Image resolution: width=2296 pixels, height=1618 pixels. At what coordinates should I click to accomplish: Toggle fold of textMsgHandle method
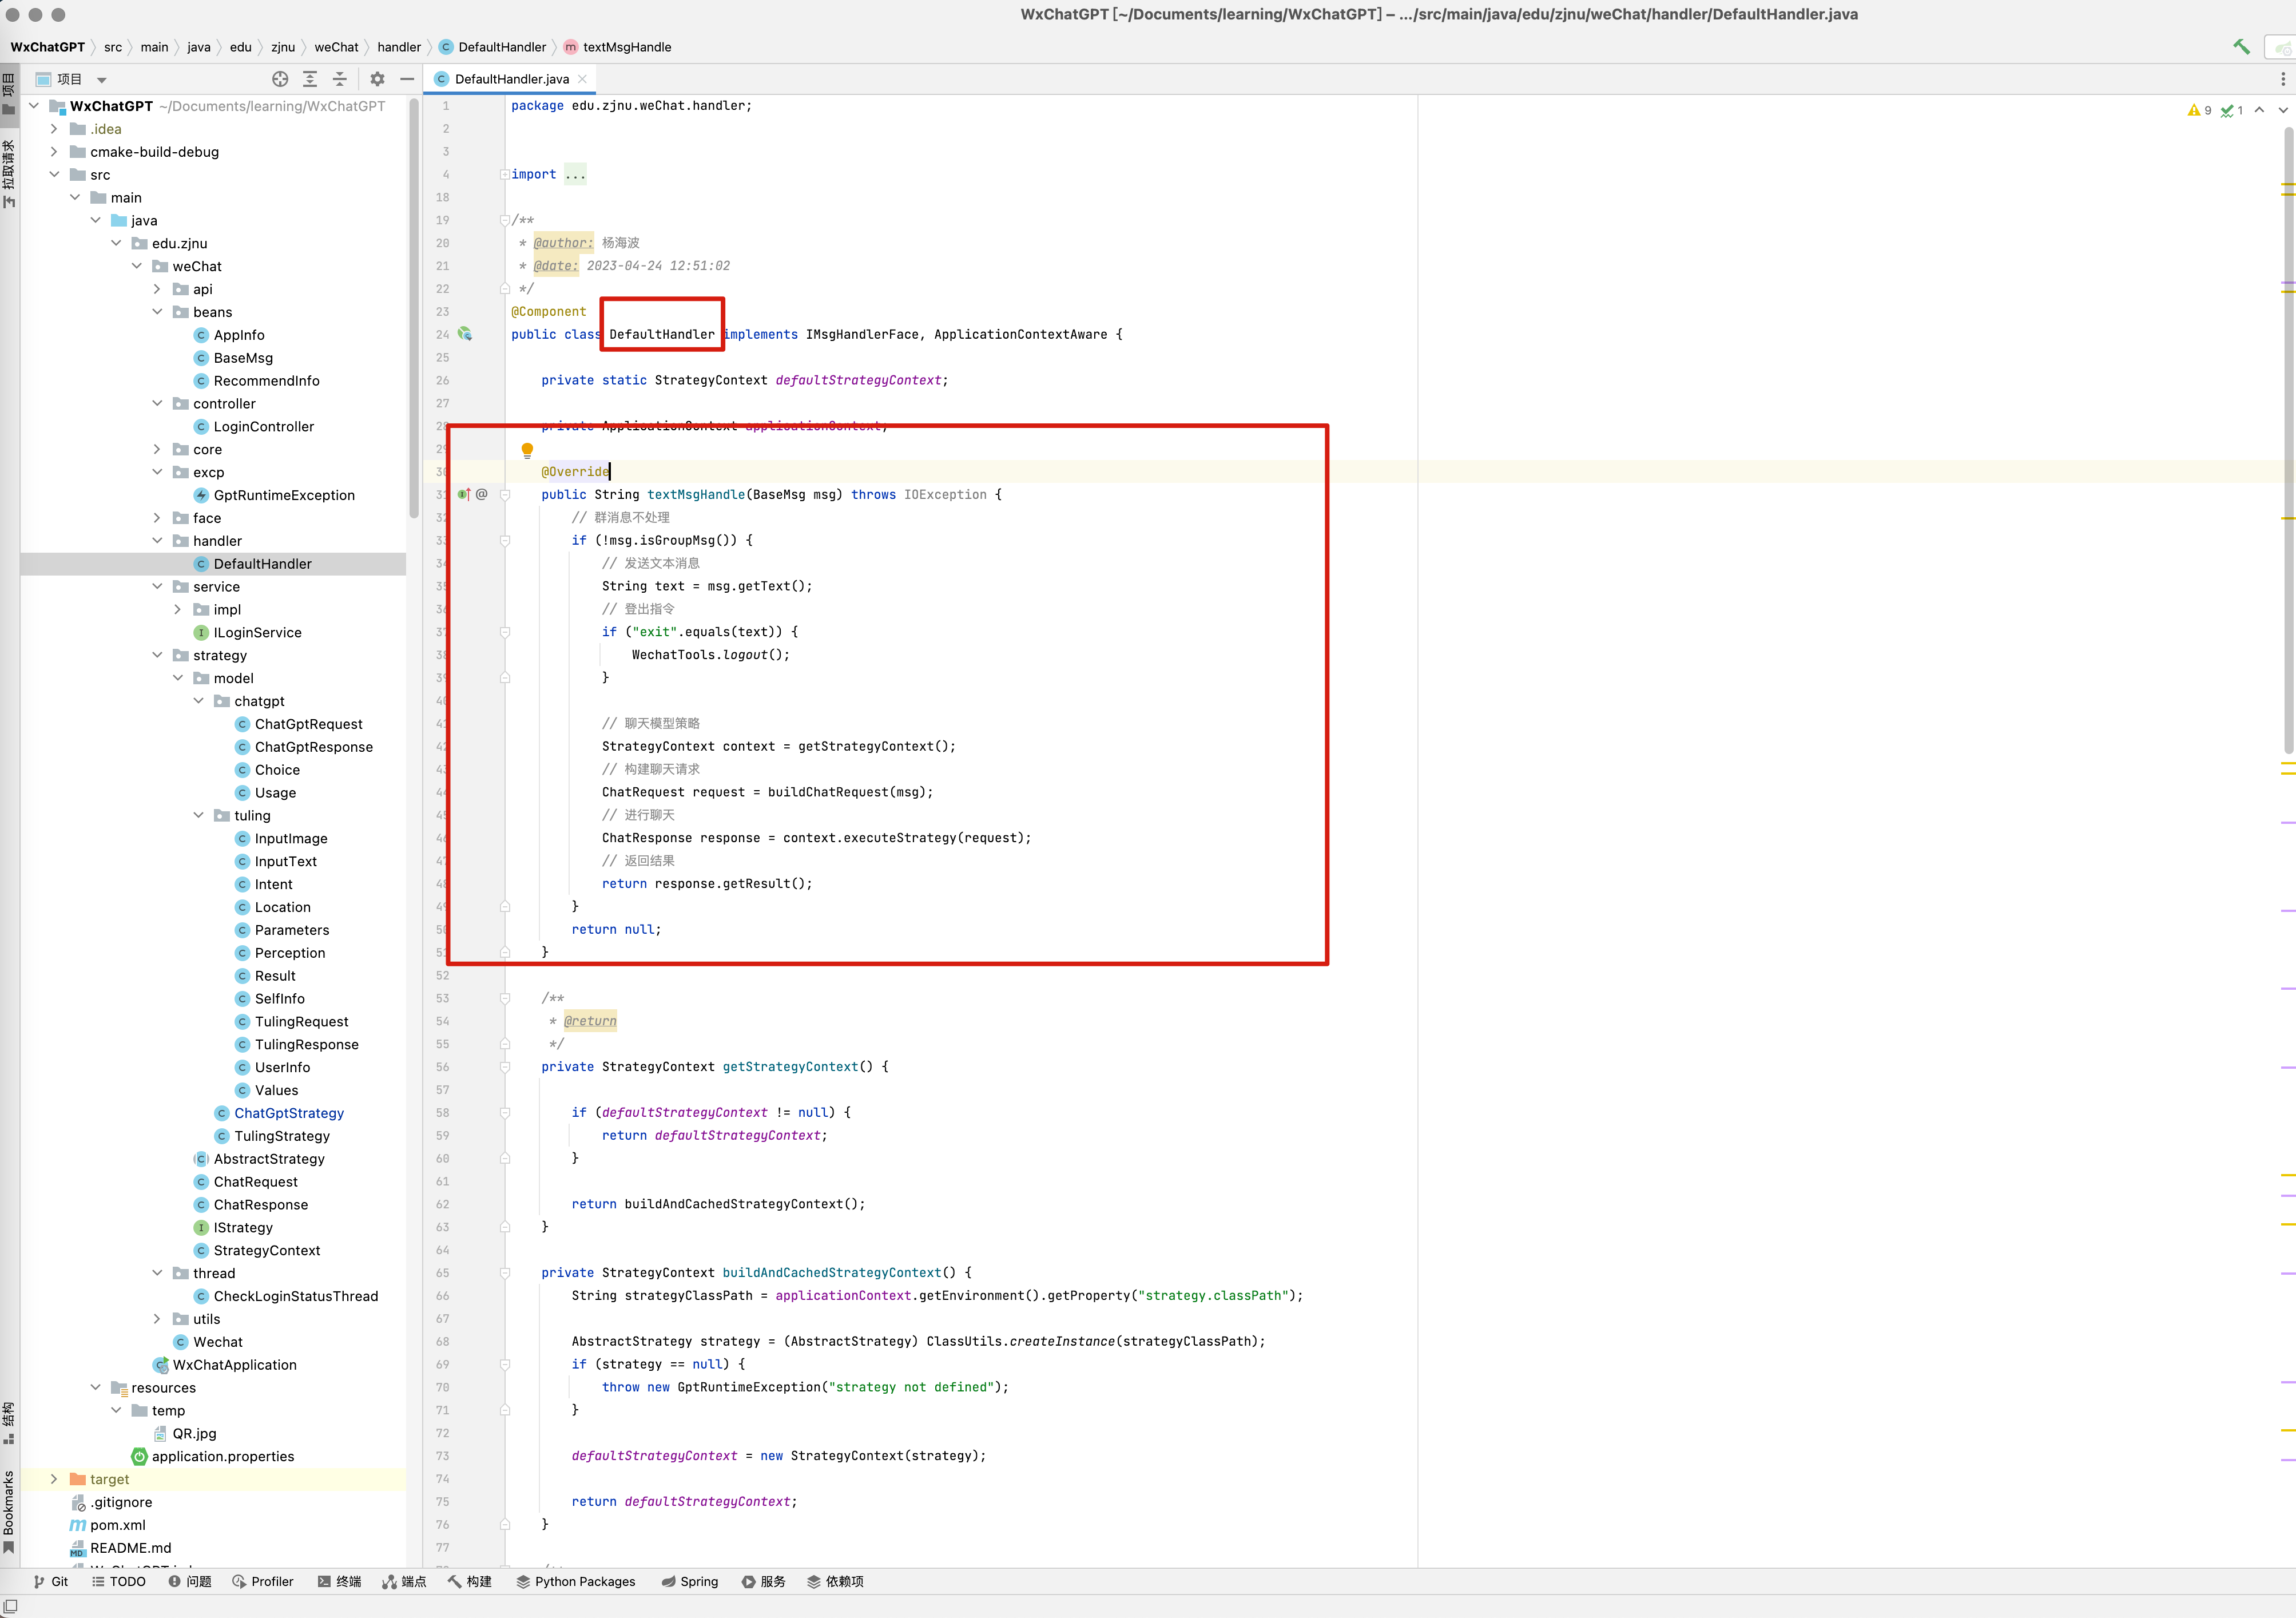(505, 495)
